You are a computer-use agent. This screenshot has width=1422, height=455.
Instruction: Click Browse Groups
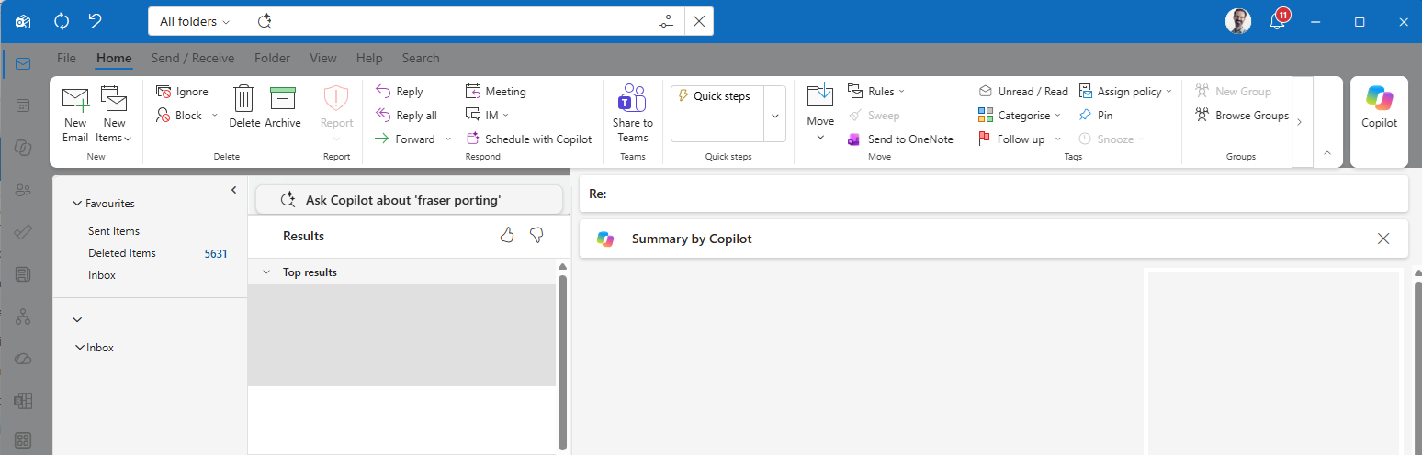pos(1241,116)
